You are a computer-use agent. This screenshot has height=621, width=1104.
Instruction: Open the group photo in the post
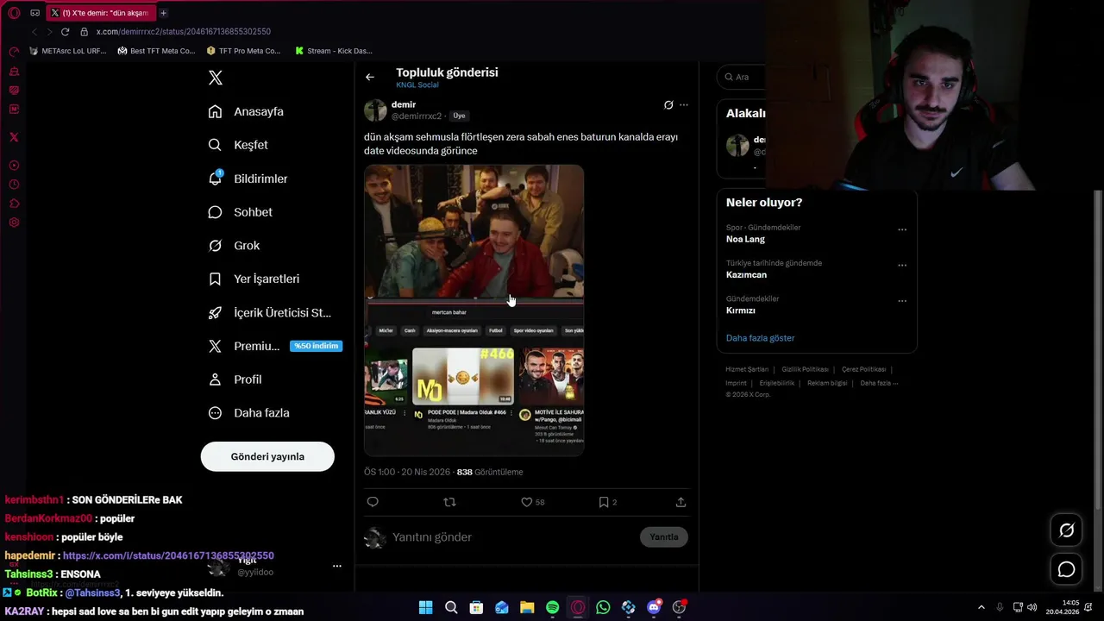click(x=474, y=230)
